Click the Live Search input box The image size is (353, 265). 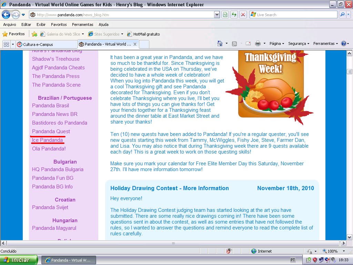point(293,15)
